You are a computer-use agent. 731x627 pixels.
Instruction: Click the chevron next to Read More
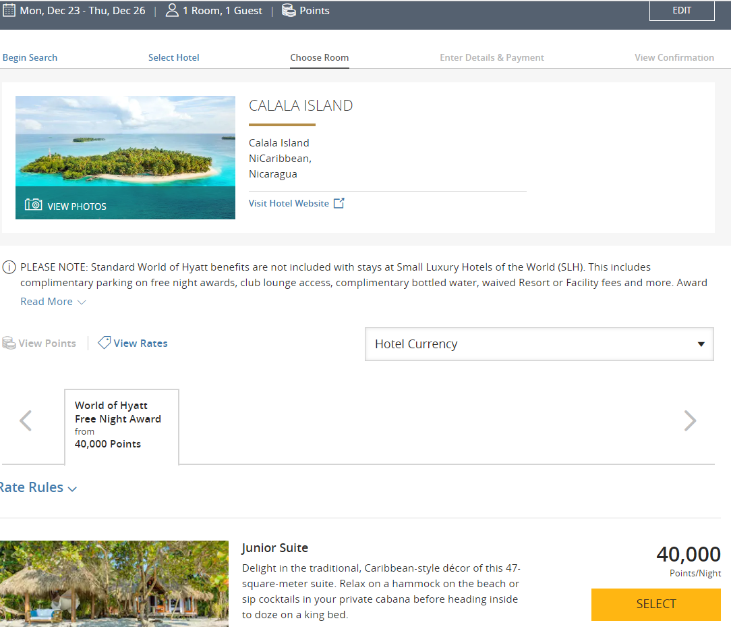coord(82,302)
